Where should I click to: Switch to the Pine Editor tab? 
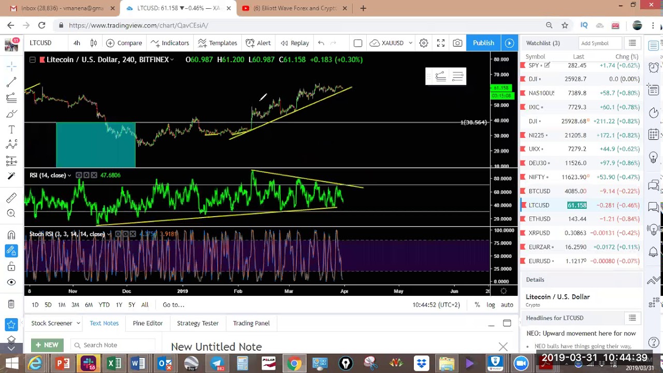(148, 323)
